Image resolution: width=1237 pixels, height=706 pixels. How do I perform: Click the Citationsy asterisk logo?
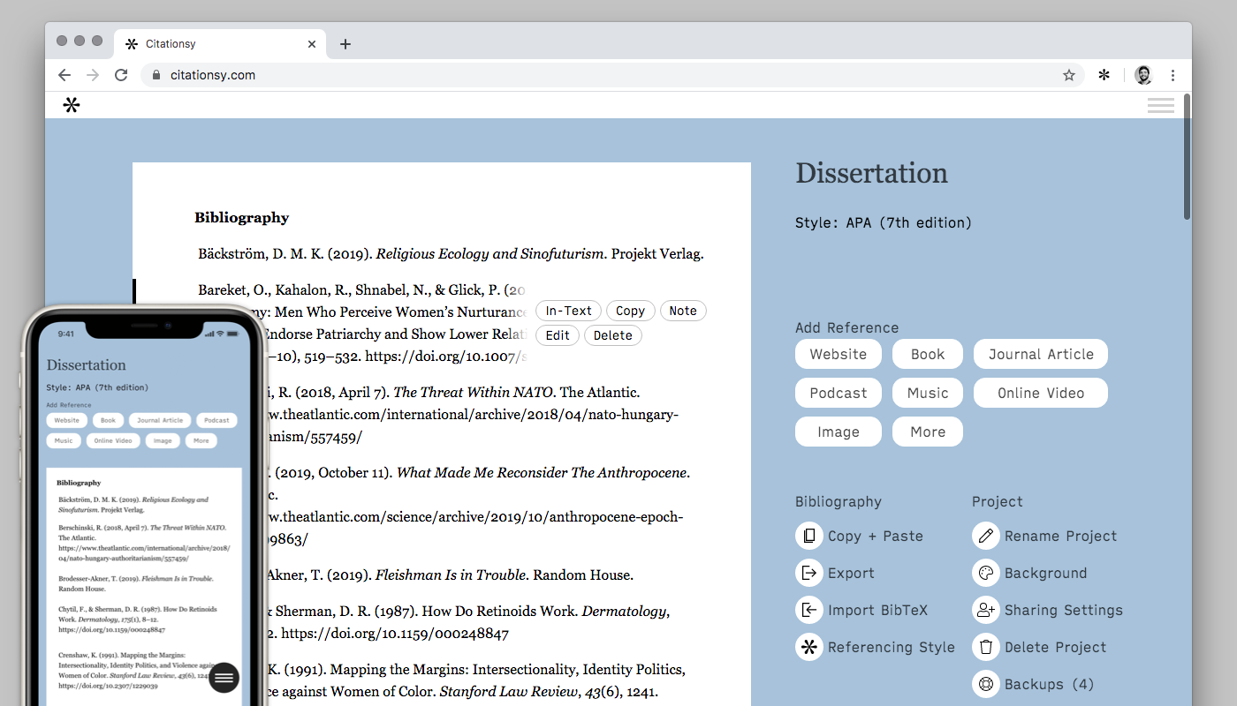pos(72,104)
